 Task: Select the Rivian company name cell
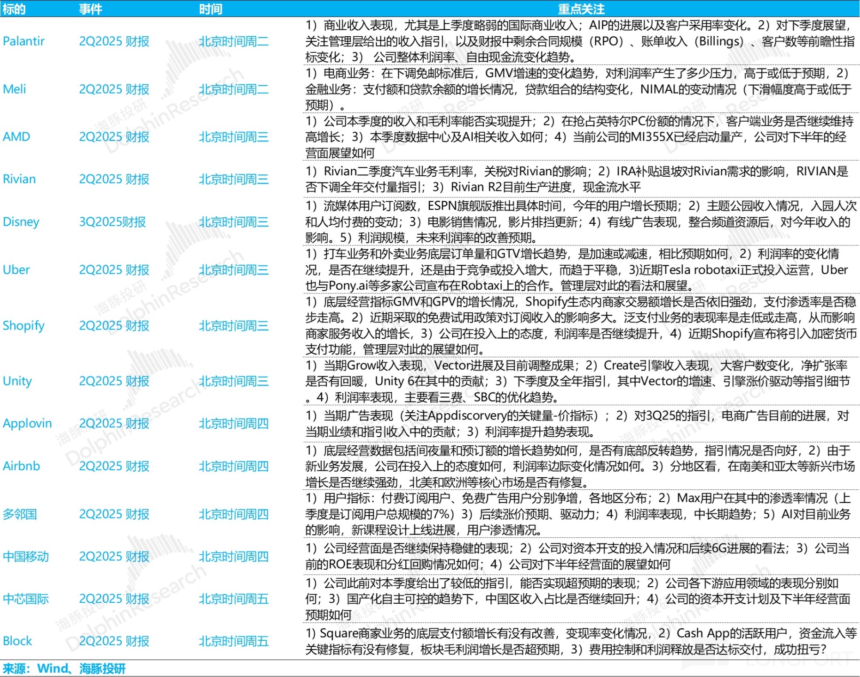pos(19,179)
